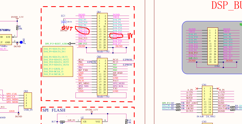Select the /CS pin of U2

click(84, 122)
